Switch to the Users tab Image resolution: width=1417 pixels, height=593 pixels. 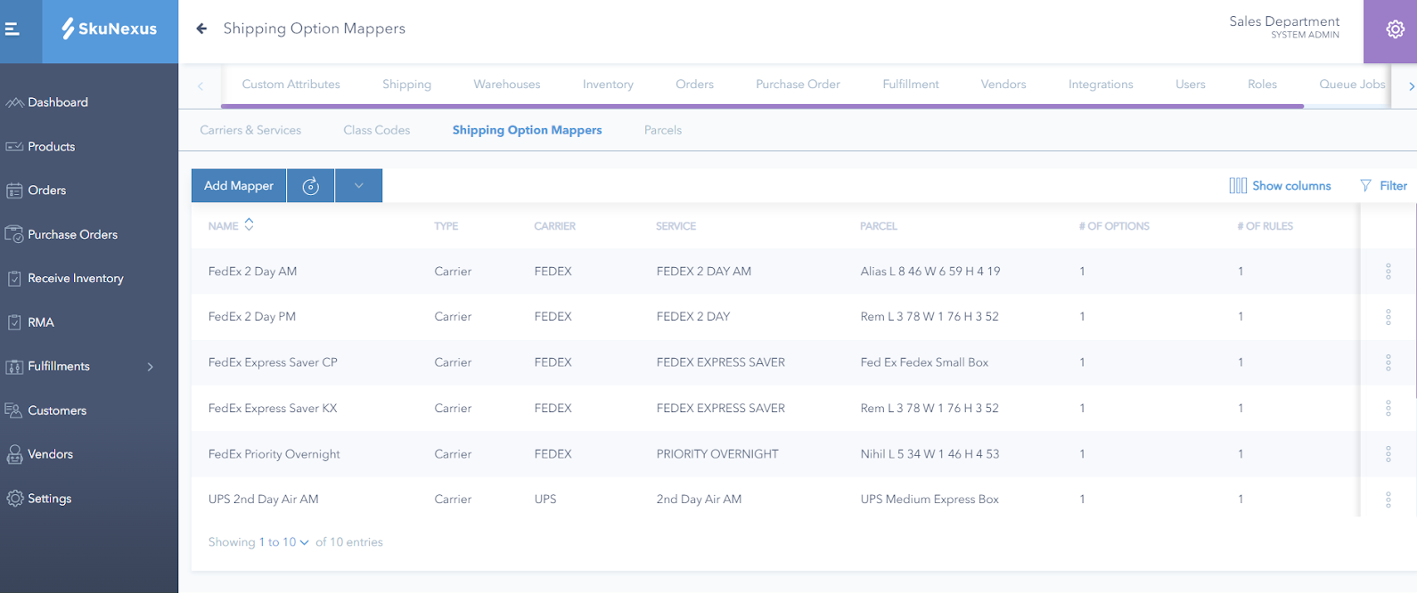point(1190,85)
